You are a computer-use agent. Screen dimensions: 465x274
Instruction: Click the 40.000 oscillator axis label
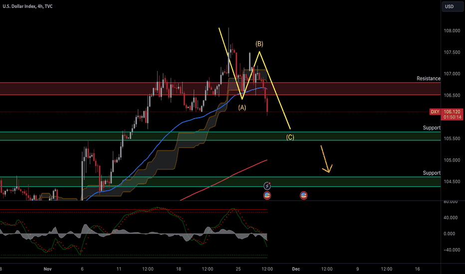pos(451,218)
